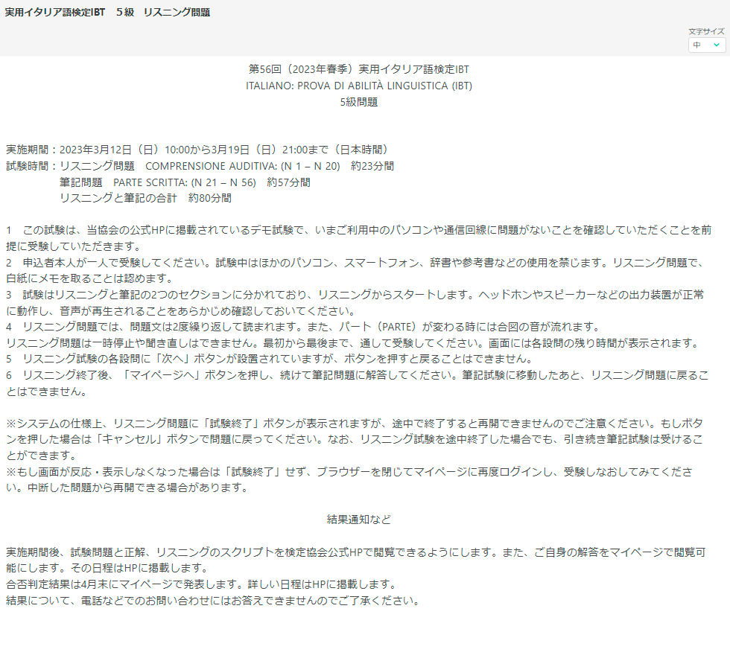Click the リスニングと筆記の合計 約80分間 line
730x658 pixels.
pyautogui.click(x=145, y=198)
